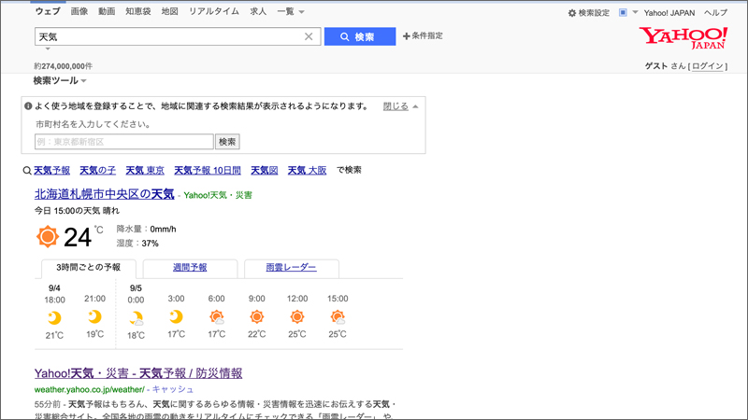Click the info icon in the region notice
Screen dimensions: 748x420
[x=28, y=106]
